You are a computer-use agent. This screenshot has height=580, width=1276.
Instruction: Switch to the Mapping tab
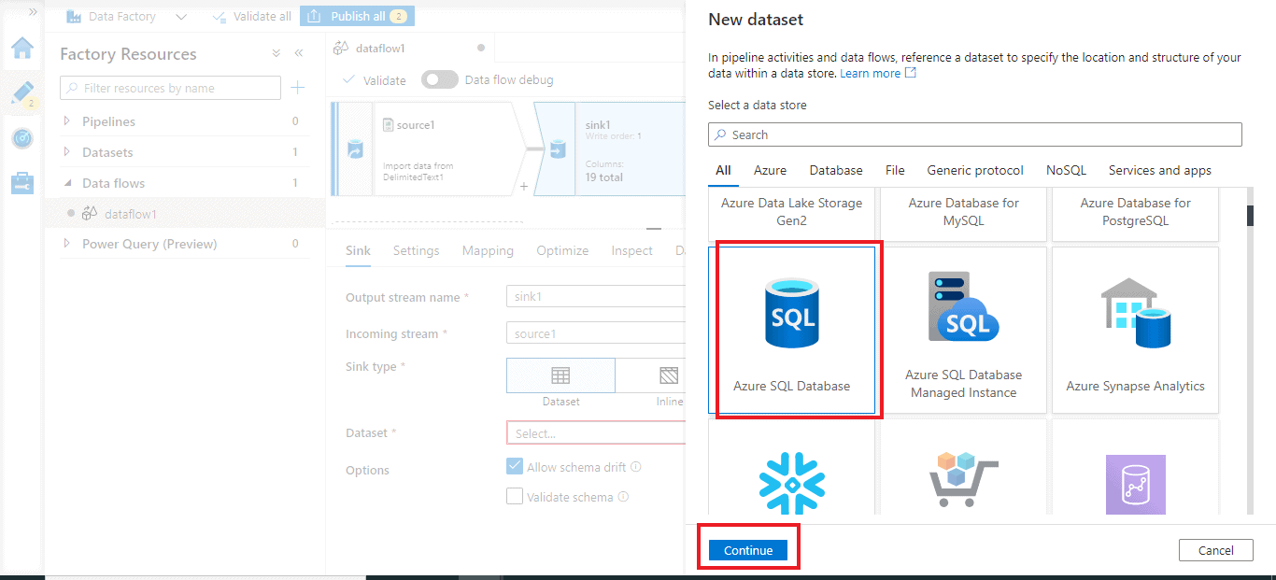coord(488,250)
